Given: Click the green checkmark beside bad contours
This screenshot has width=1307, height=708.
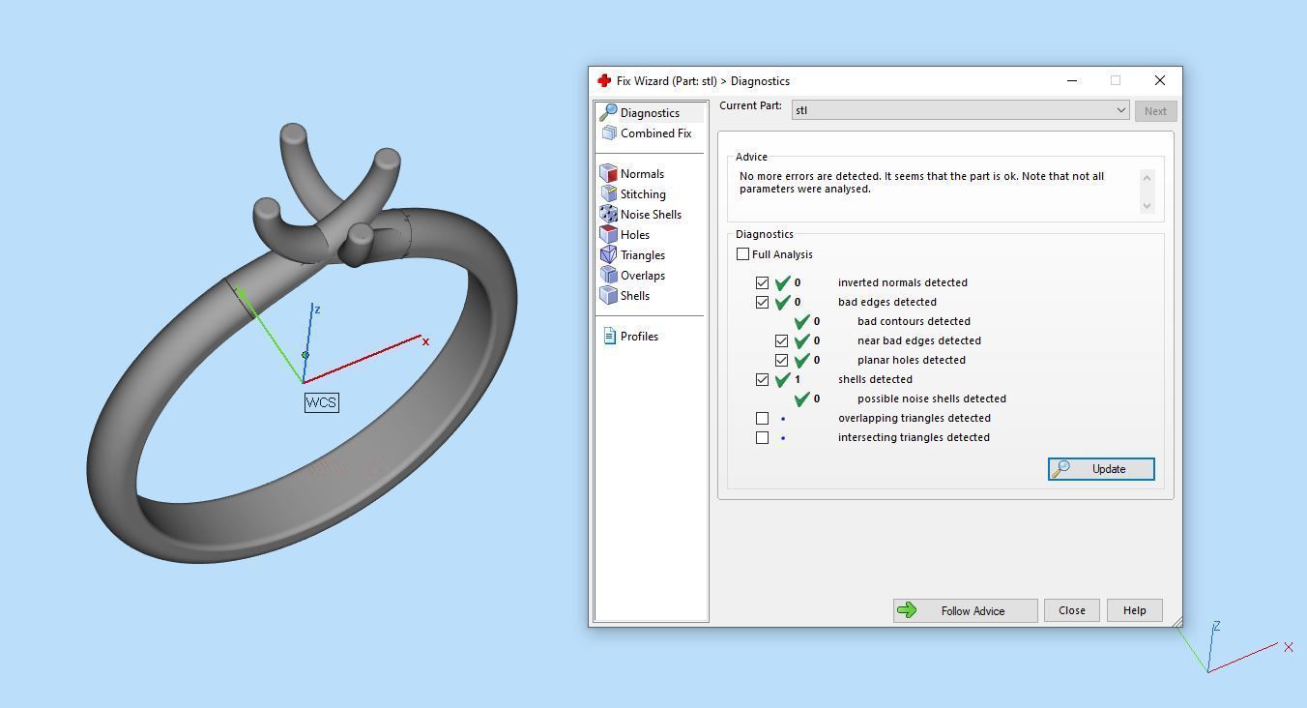Looking at the screenshot, I should click(801, 321).
